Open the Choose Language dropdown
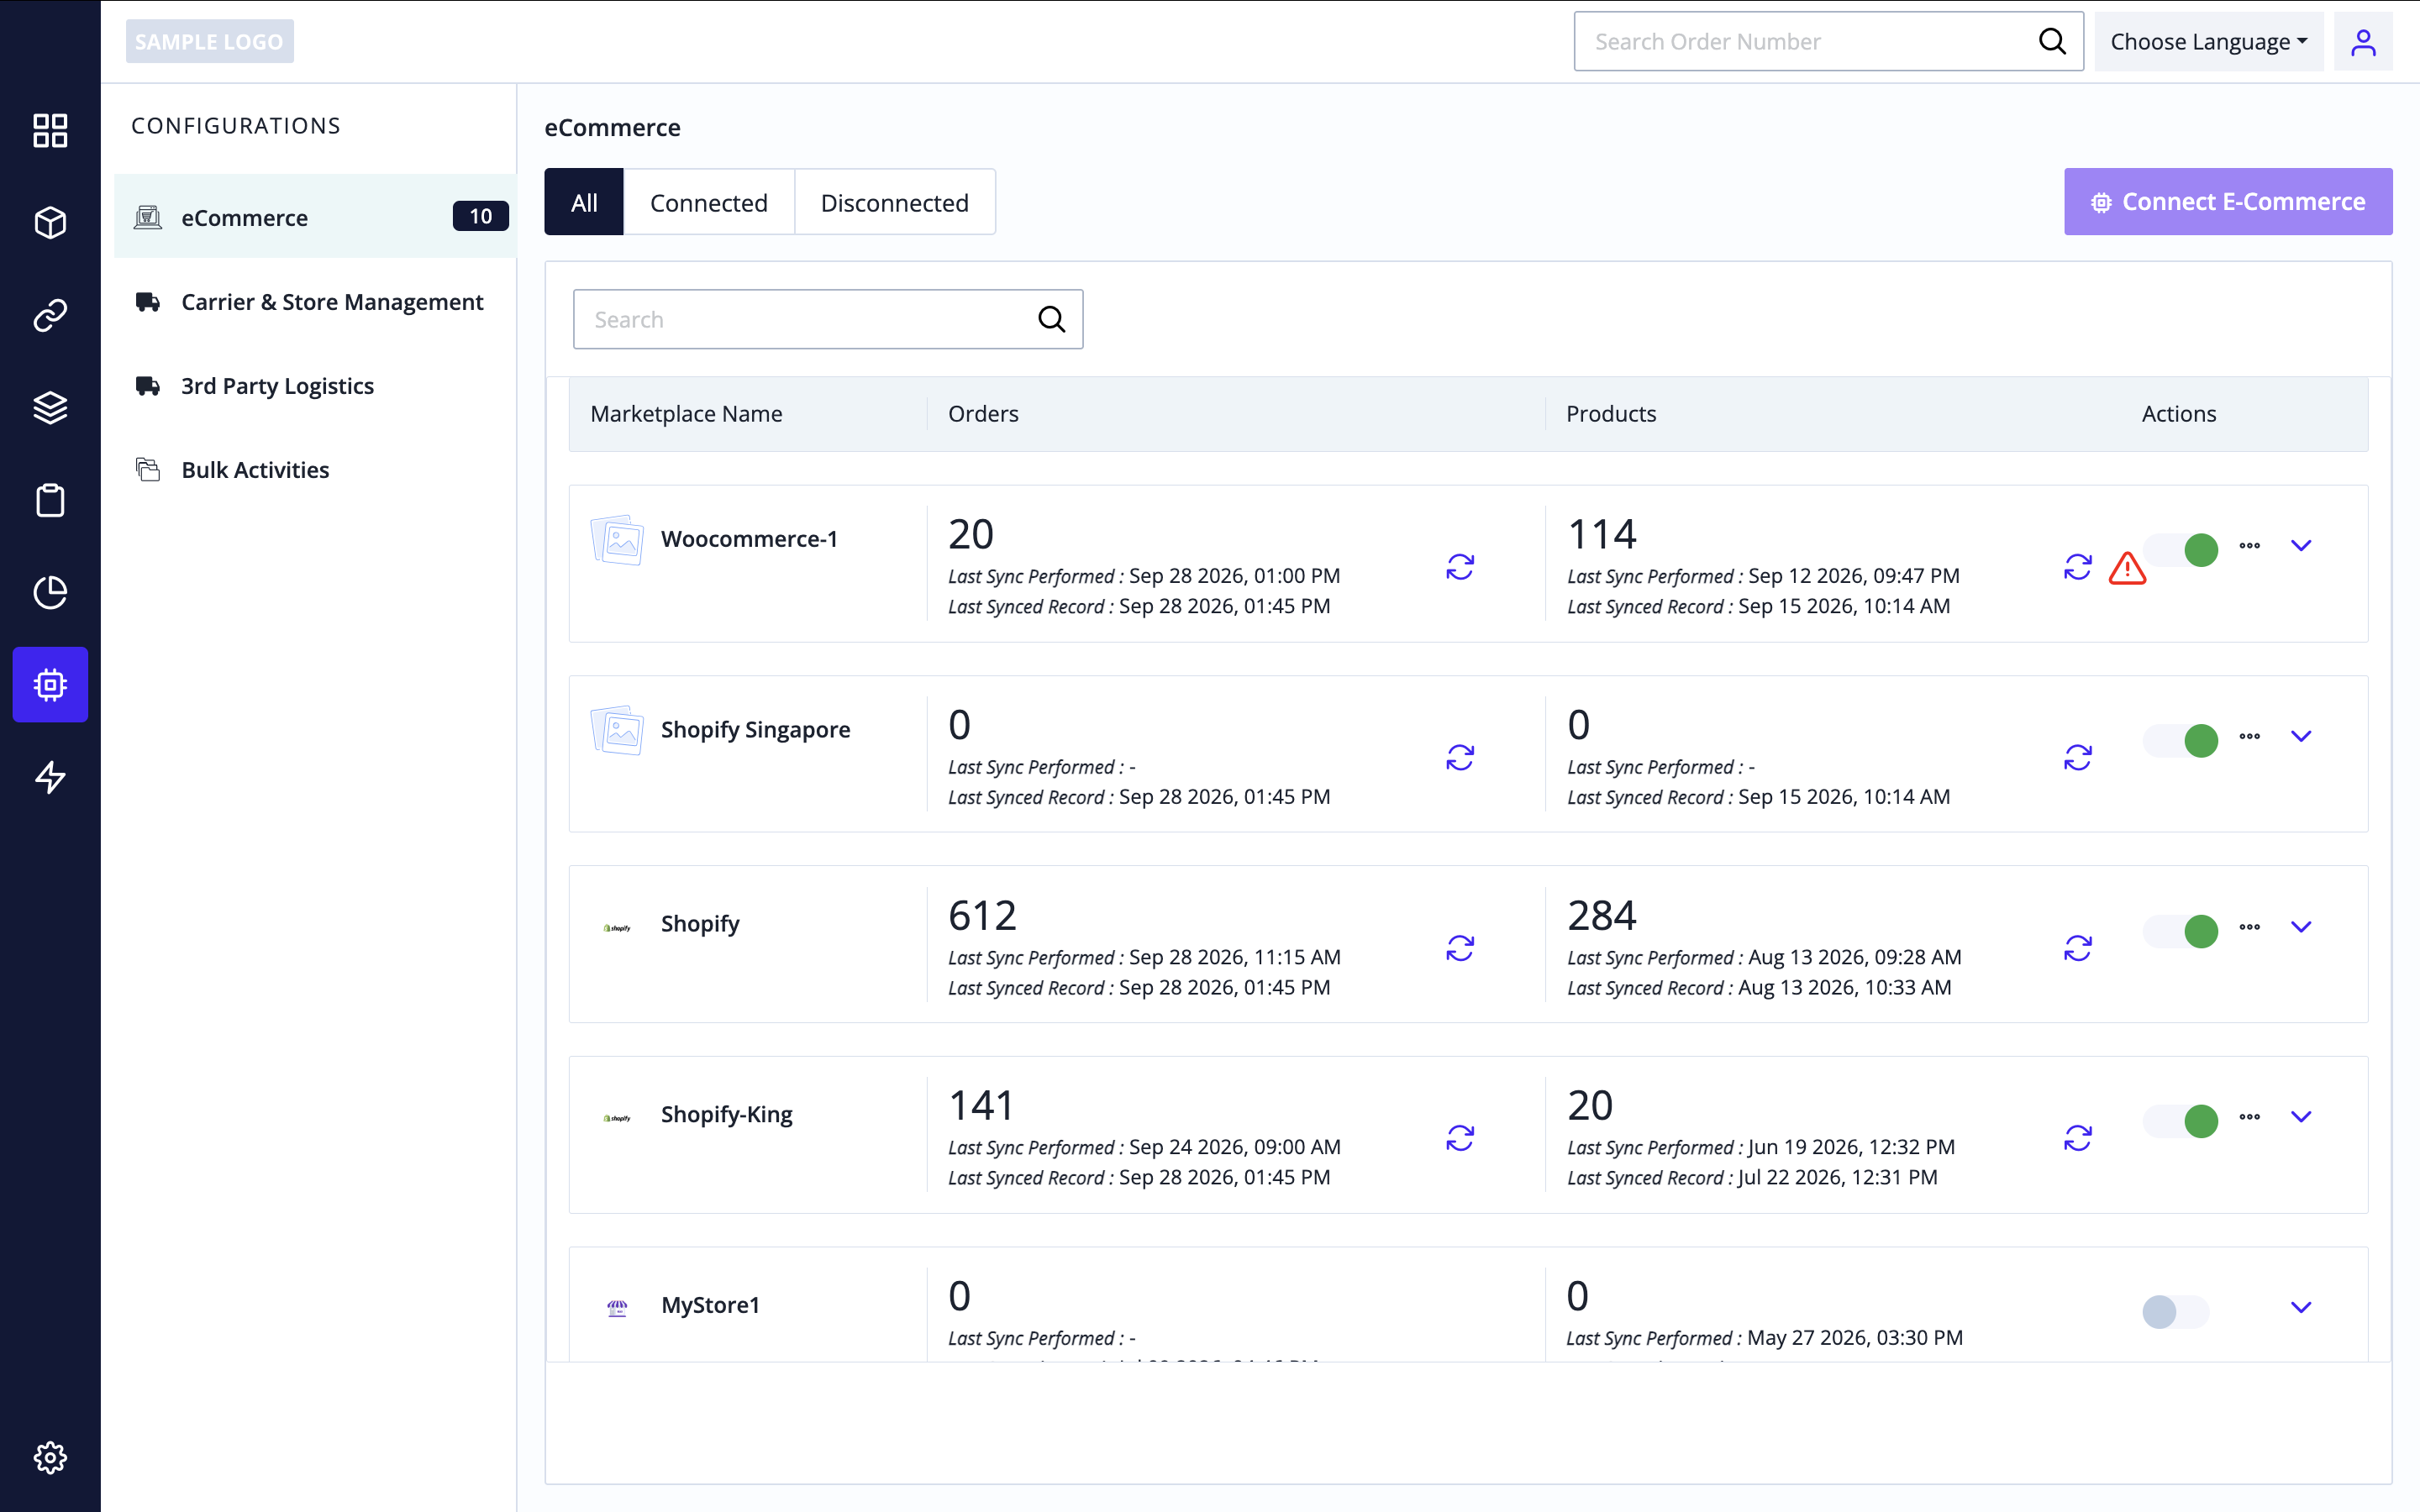 (2209, 42)
